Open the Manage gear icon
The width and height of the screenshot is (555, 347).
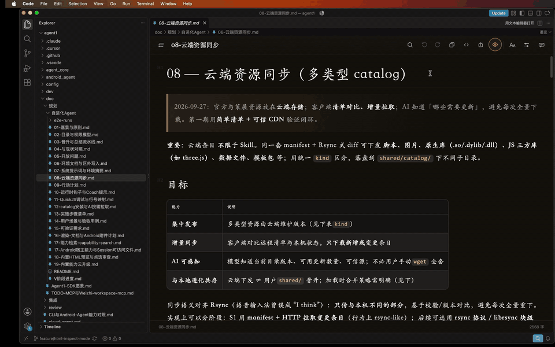pos(27,326)
